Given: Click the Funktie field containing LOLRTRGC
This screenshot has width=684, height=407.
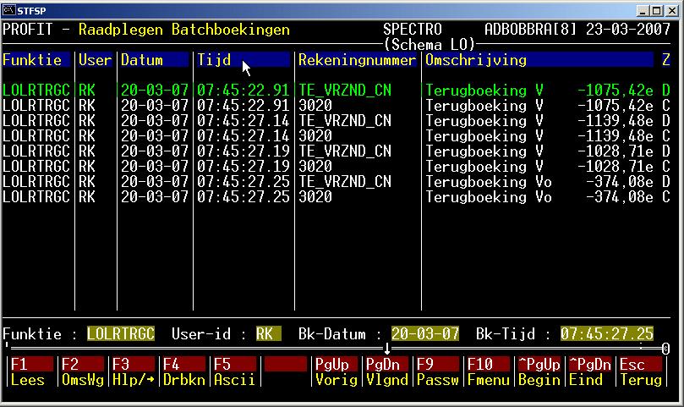Looking at the screenshot, I should tap(120, 334).
